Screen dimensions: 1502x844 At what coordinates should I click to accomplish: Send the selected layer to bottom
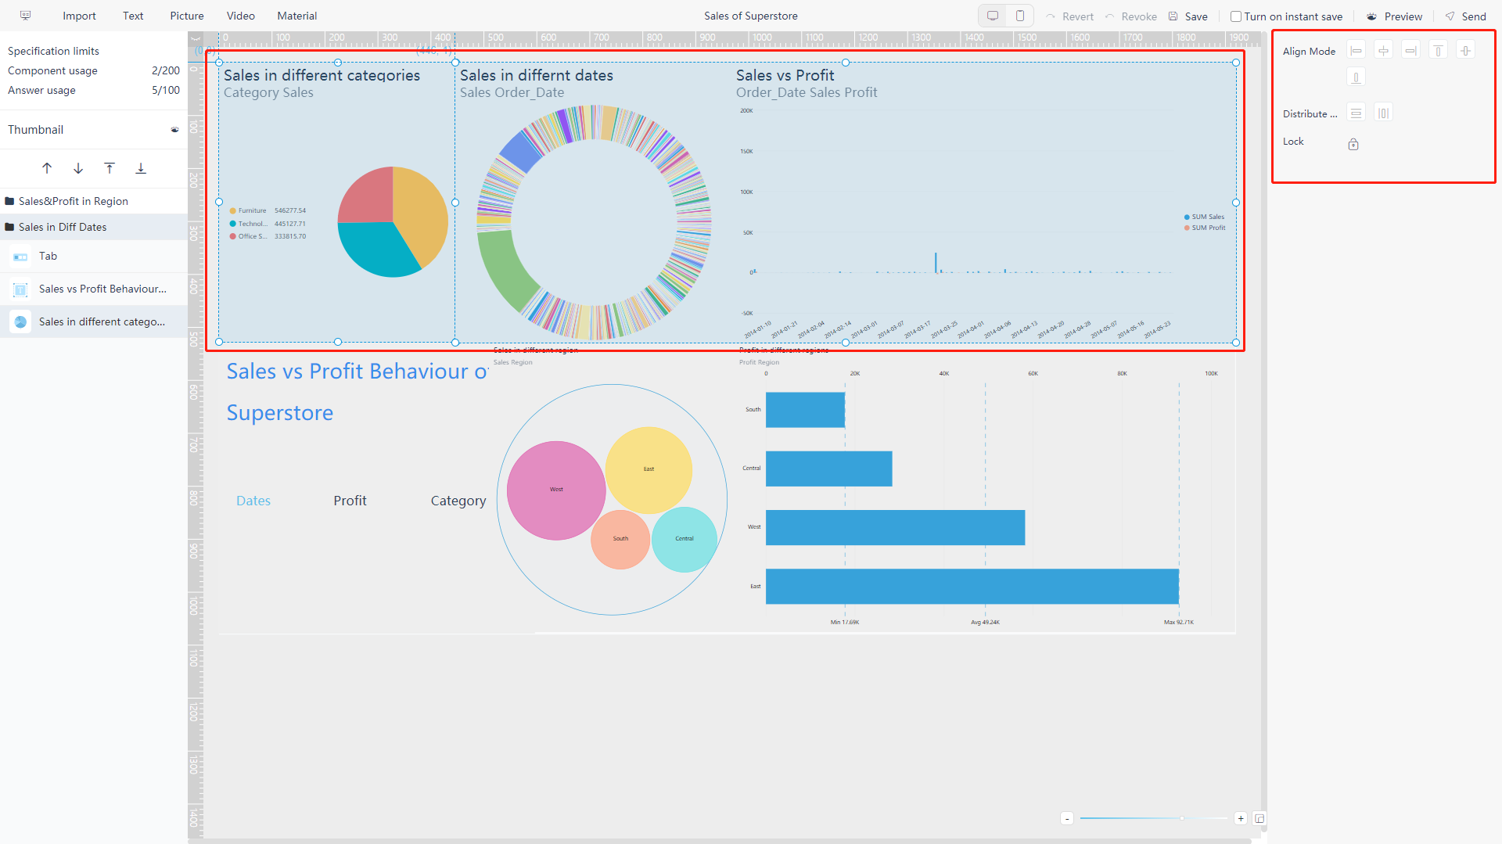[x=141, y=168]
